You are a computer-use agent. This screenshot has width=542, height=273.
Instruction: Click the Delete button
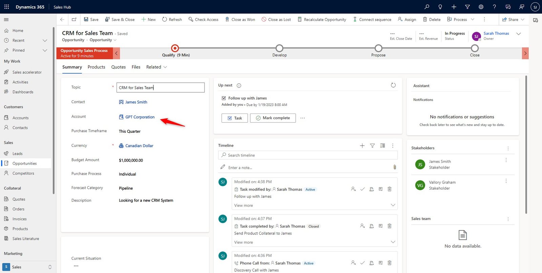(432, 20)
